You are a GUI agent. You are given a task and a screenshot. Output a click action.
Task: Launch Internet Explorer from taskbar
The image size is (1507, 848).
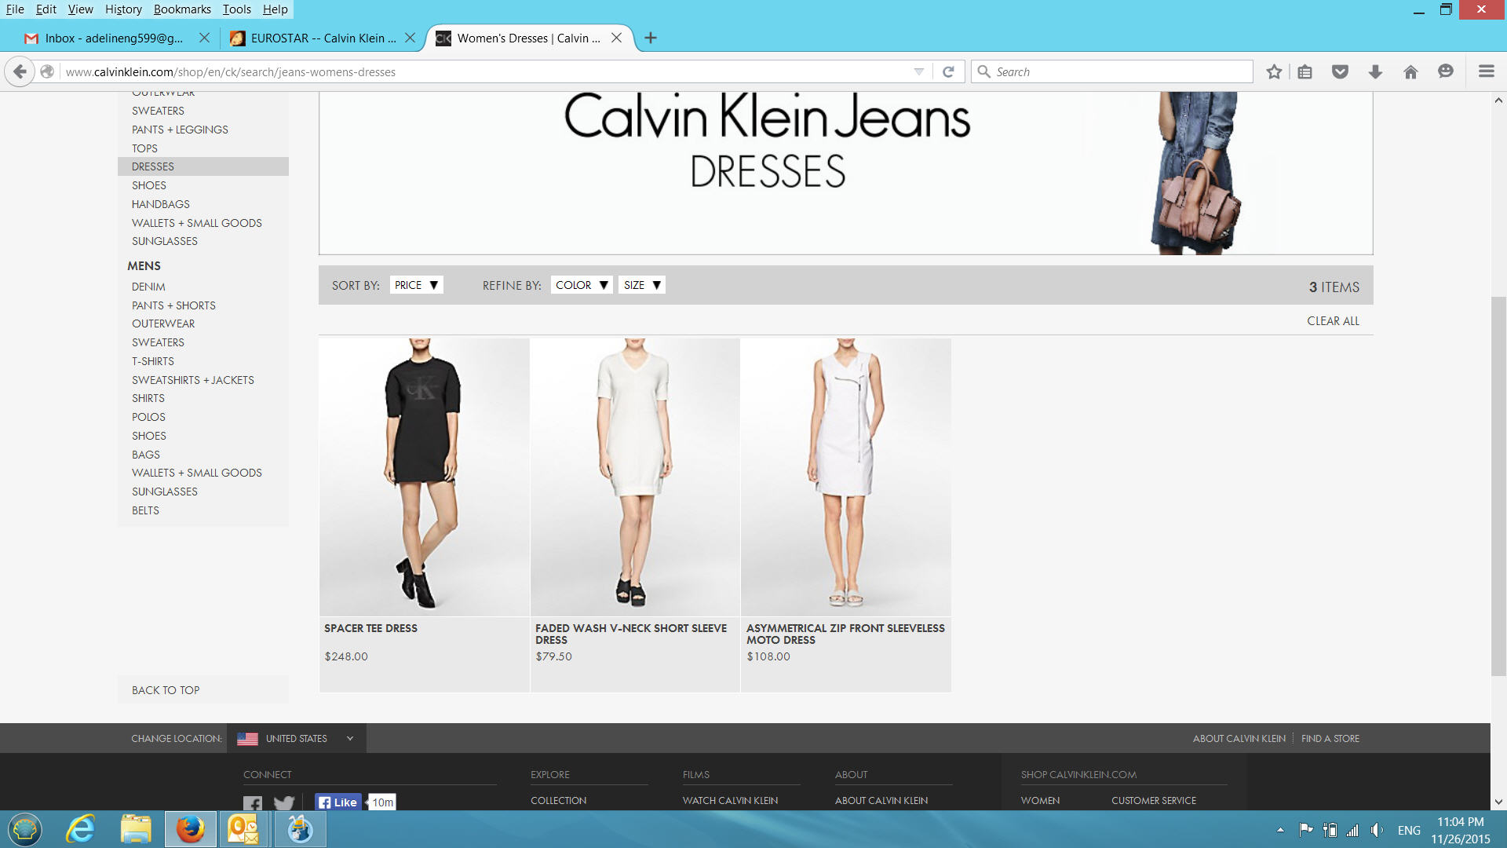click(80, 829)
